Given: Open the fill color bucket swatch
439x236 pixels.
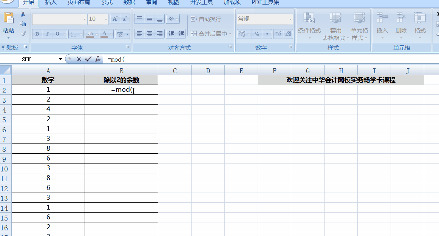Looking at the screenshot, I should point(90,34).
